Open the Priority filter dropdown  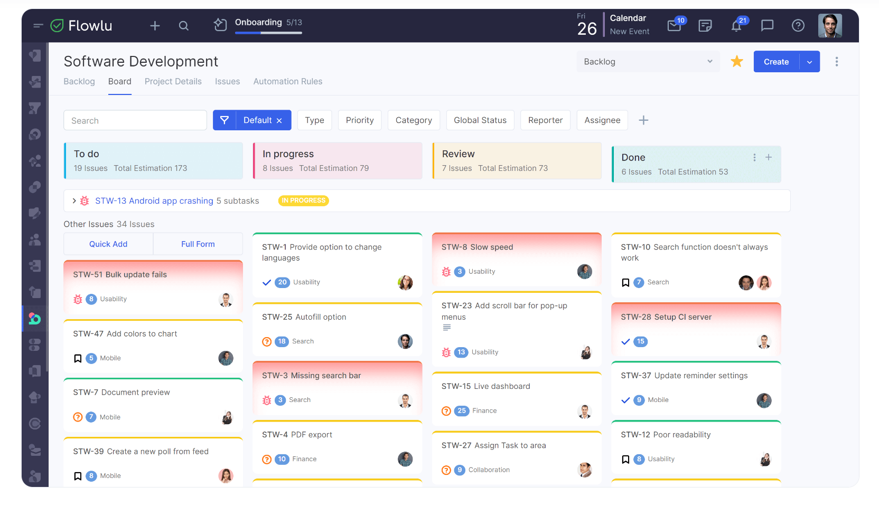(360, 120)
